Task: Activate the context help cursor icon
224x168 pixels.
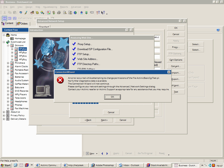Action: tap(103, 13)
